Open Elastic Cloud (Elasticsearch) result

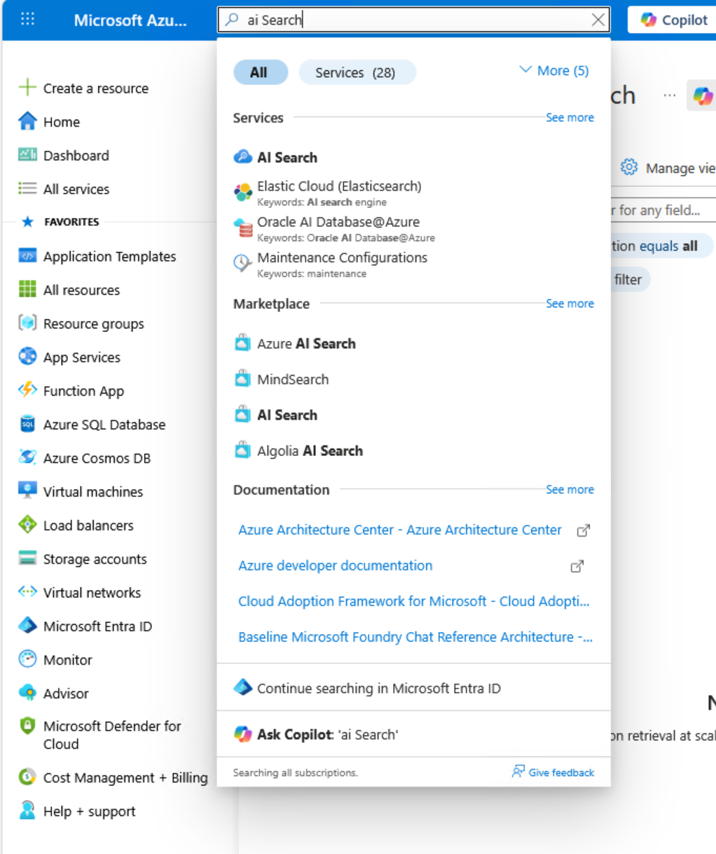coord(413,193)
